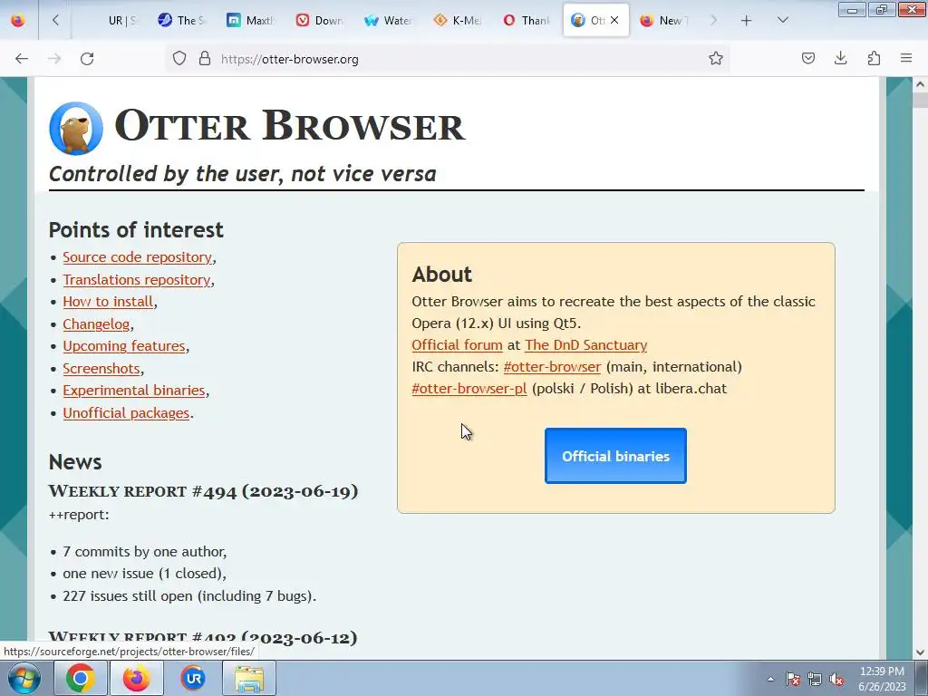The image size is (928, 696).
Task: Open UR Browser from the taskbar
Action: [x=193, y=678]
